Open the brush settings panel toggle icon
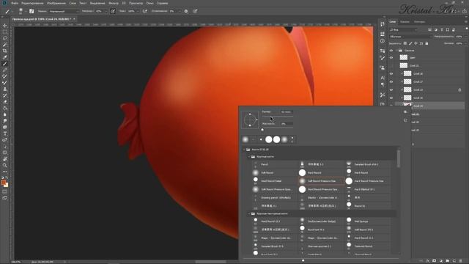 click(32, 11)
